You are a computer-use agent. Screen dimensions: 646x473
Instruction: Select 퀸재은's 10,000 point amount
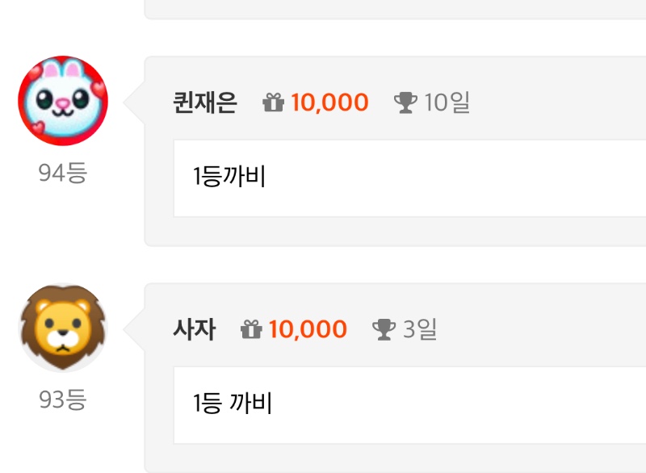[x=329, y=103]
